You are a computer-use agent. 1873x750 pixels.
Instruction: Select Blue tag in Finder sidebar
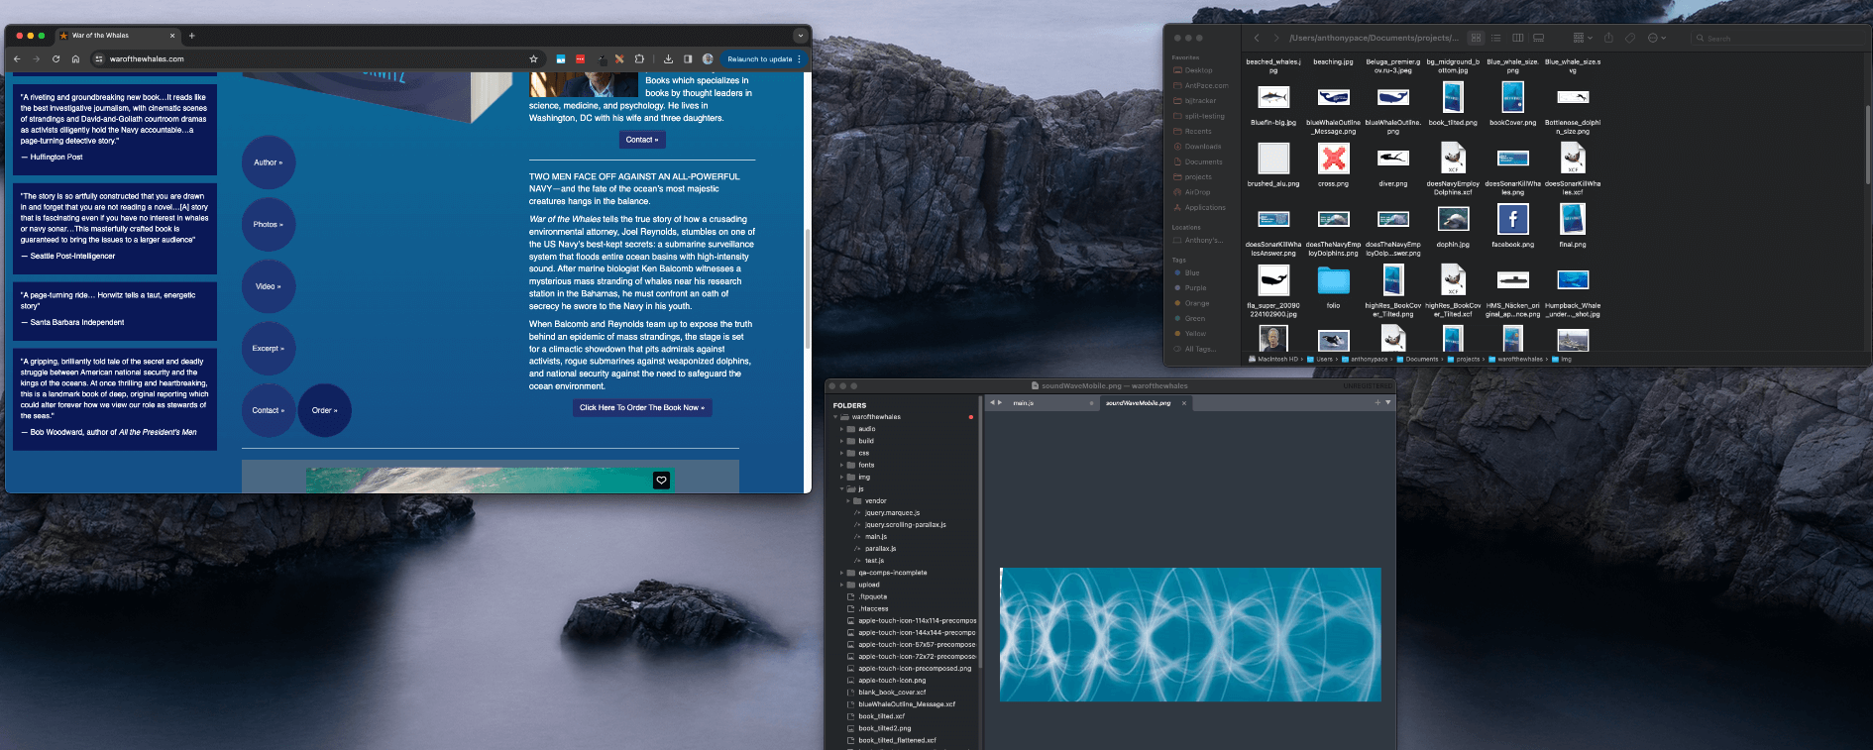coord(1191,272)
